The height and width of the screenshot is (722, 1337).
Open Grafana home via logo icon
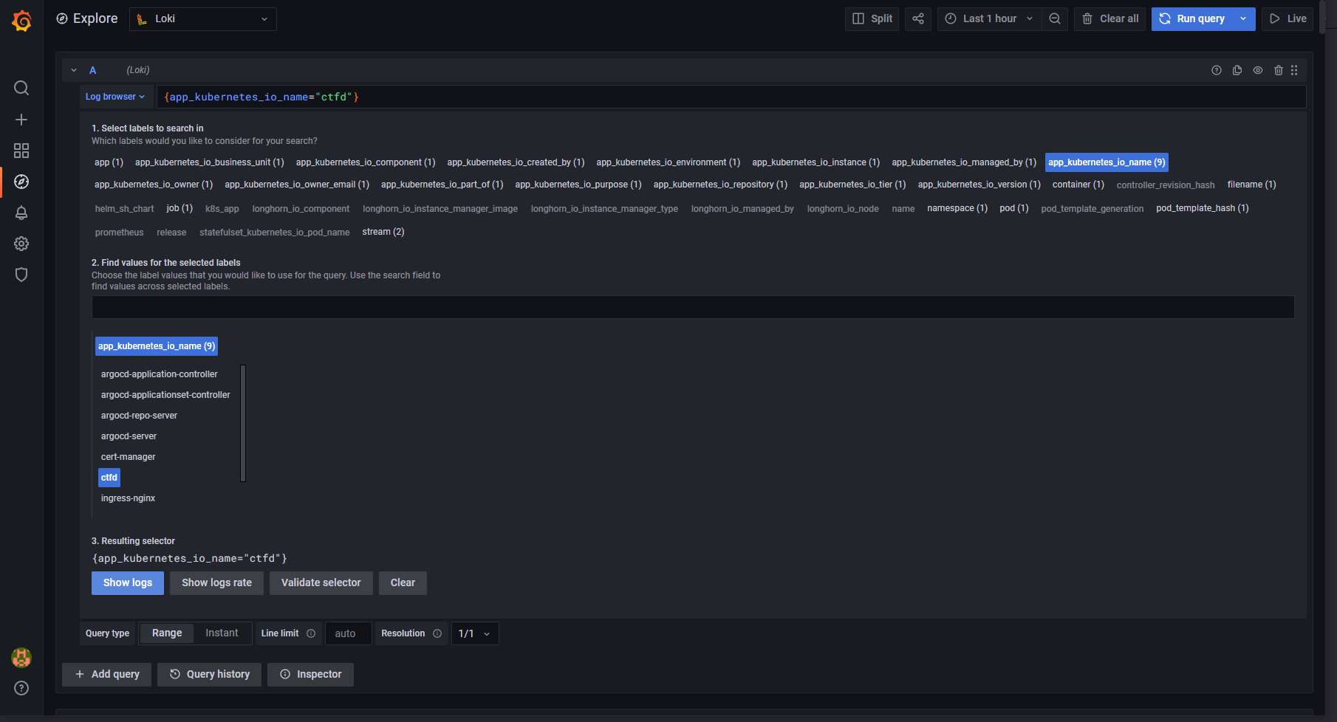(x=21, y=21)
